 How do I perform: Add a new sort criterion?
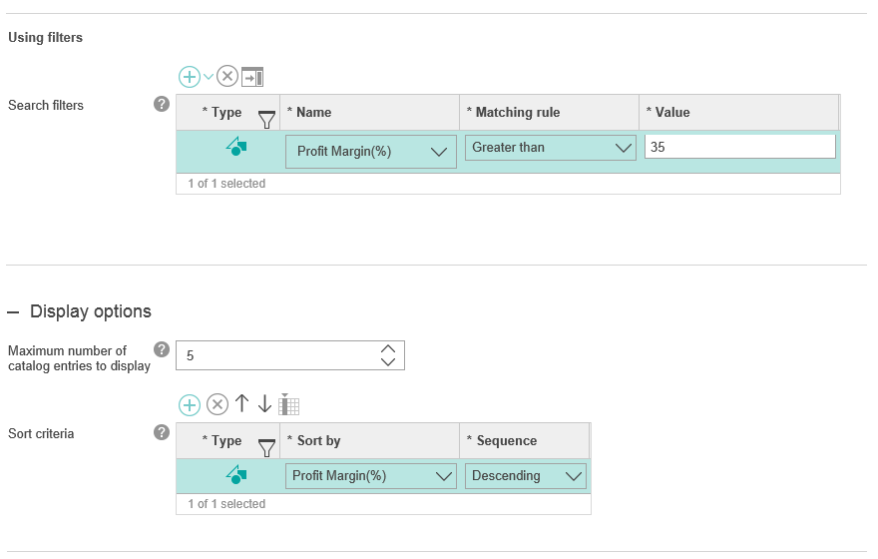tap(190, 404)
